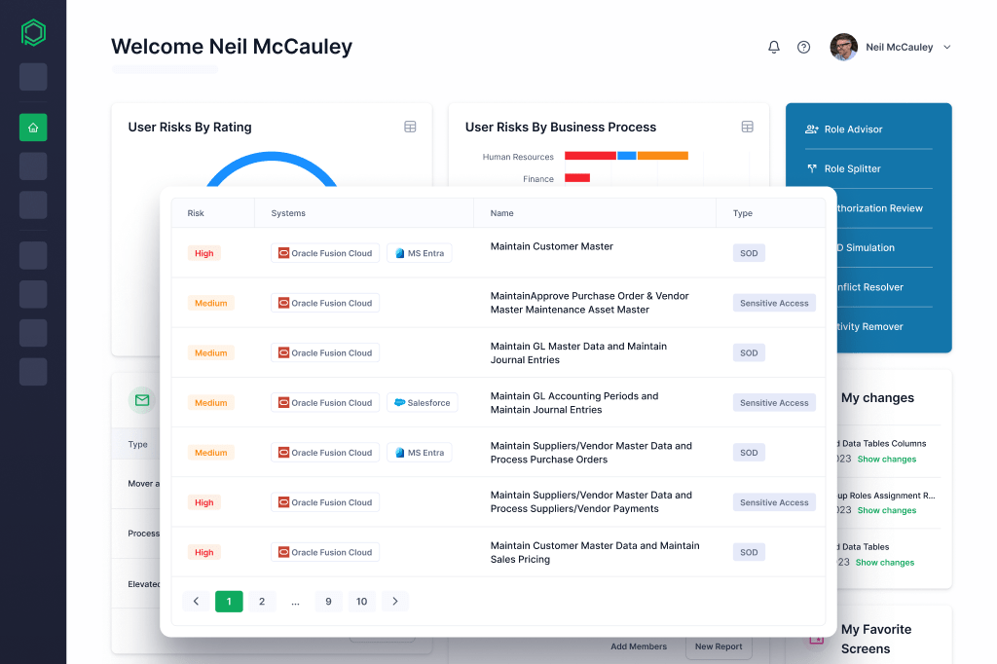Click Neil McCauley's profile avatar

843,47
